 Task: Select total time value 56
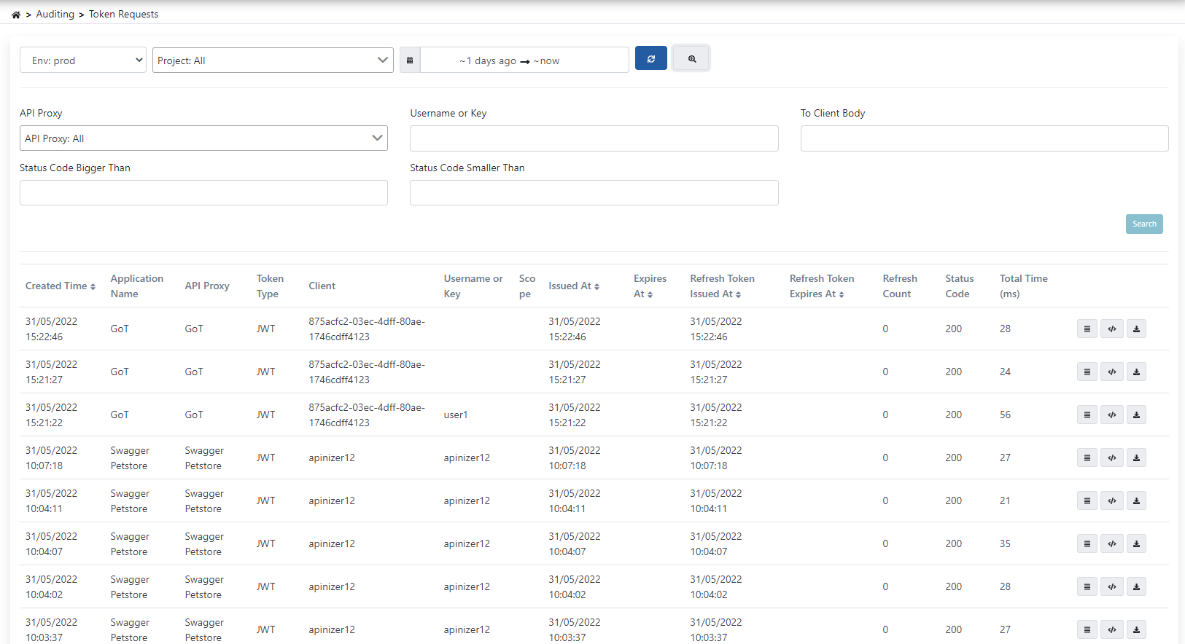[x=1005, y=415]
